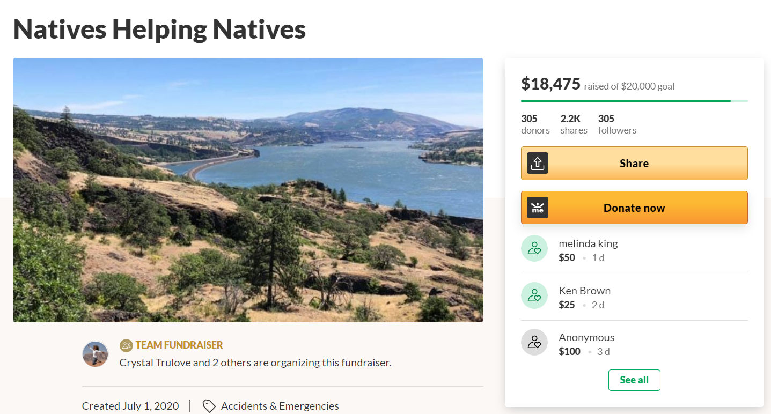This screenshot has width=771, height=414.
Task: Click melinda king's donor heart icon
Action: 534,248
